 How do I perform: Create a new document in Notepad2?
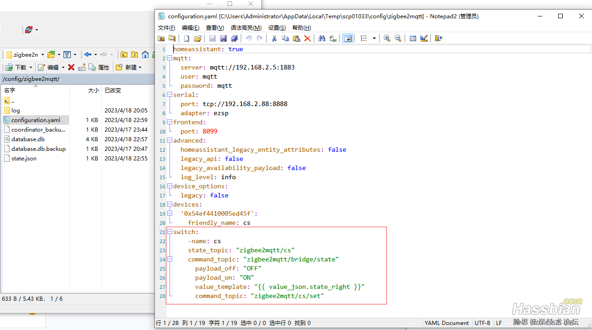[186, 38]
